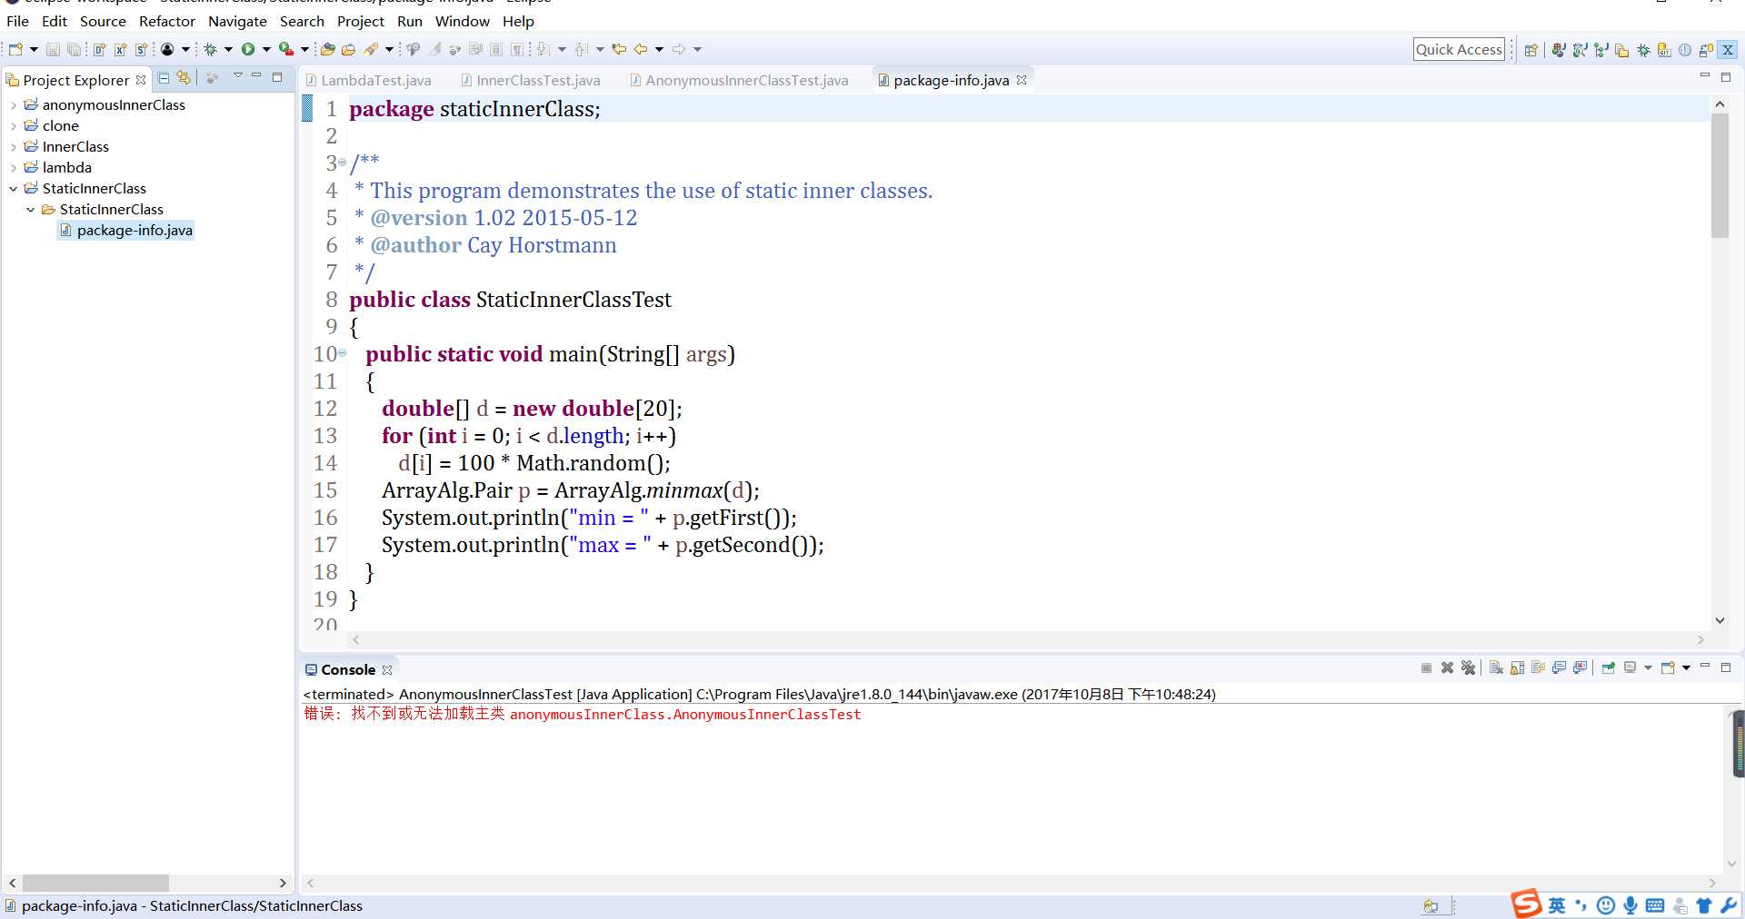
Task: Click the Last Edit Location arrow icon
Action: click(x=618, y=49)
